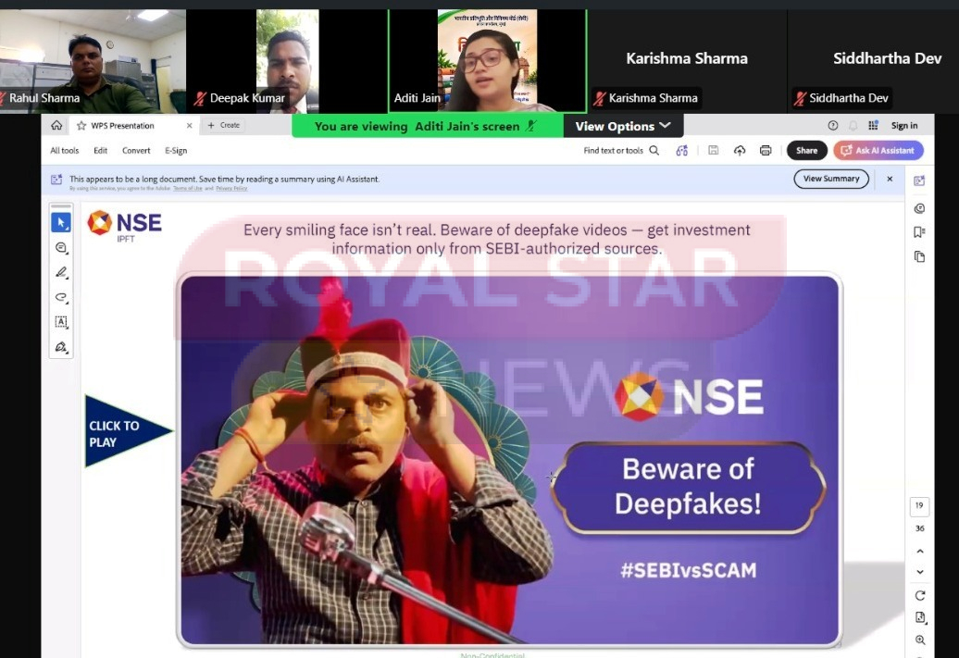
Task: Open the Fill and sign pen tool
Action: 61,347
